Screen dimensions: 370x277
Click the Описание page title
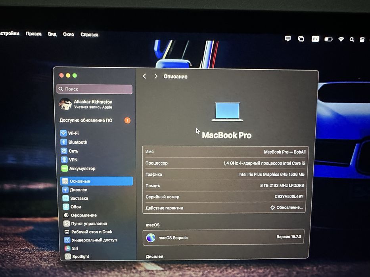(175, 76)
